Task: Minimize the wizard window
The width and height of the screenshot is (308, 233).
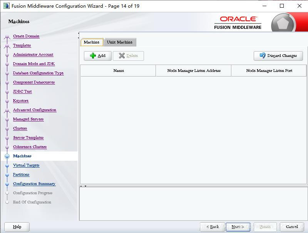Action: pyautogui.click(x=264, y=6)
